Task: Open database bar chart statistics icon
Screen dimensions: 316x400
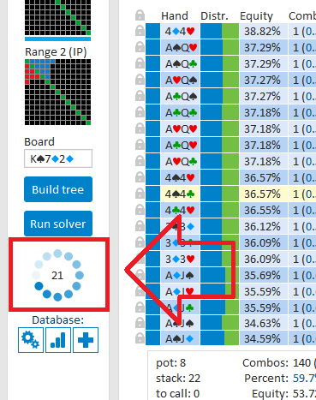Action: pyautogui.click(x=58, y=340)
